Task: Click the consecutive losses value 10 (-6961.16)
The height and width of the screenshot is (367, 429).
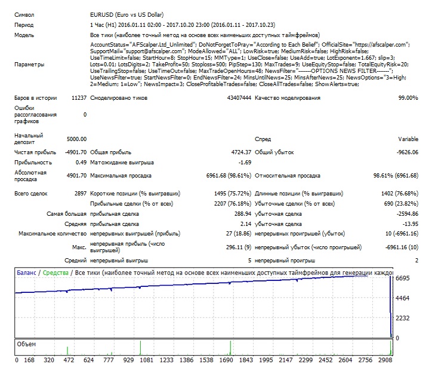Action: coord(402,234)
